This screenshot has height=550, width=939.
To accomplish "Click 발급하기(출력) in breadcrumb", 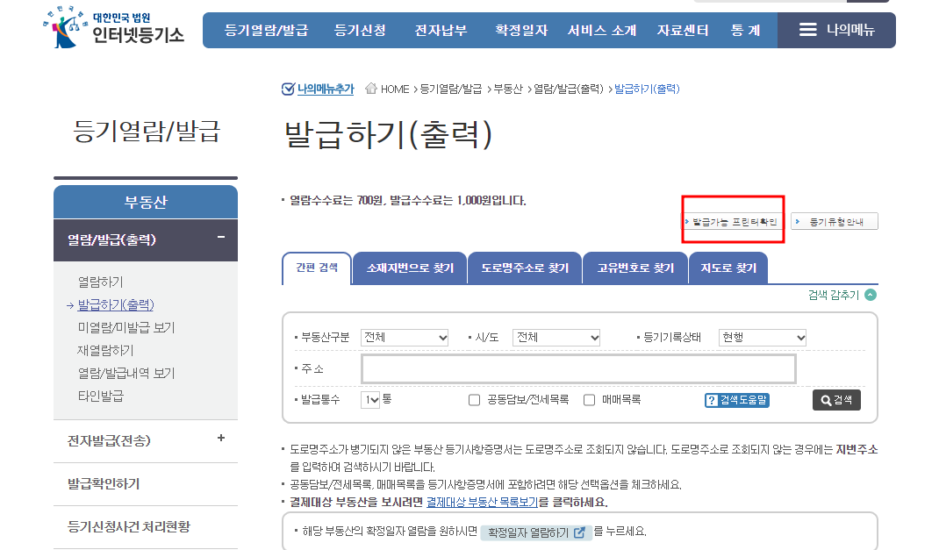I will (x=647, y=89).
